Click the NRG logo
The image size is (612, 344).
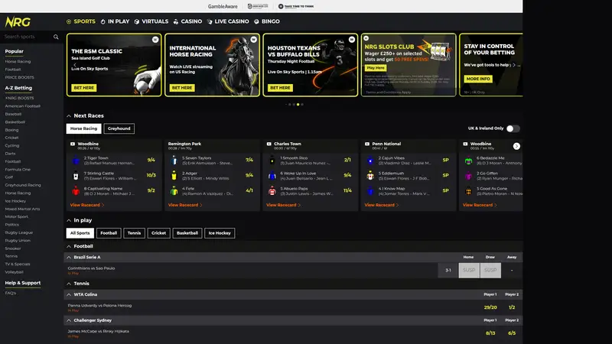(x=18, y=22)
